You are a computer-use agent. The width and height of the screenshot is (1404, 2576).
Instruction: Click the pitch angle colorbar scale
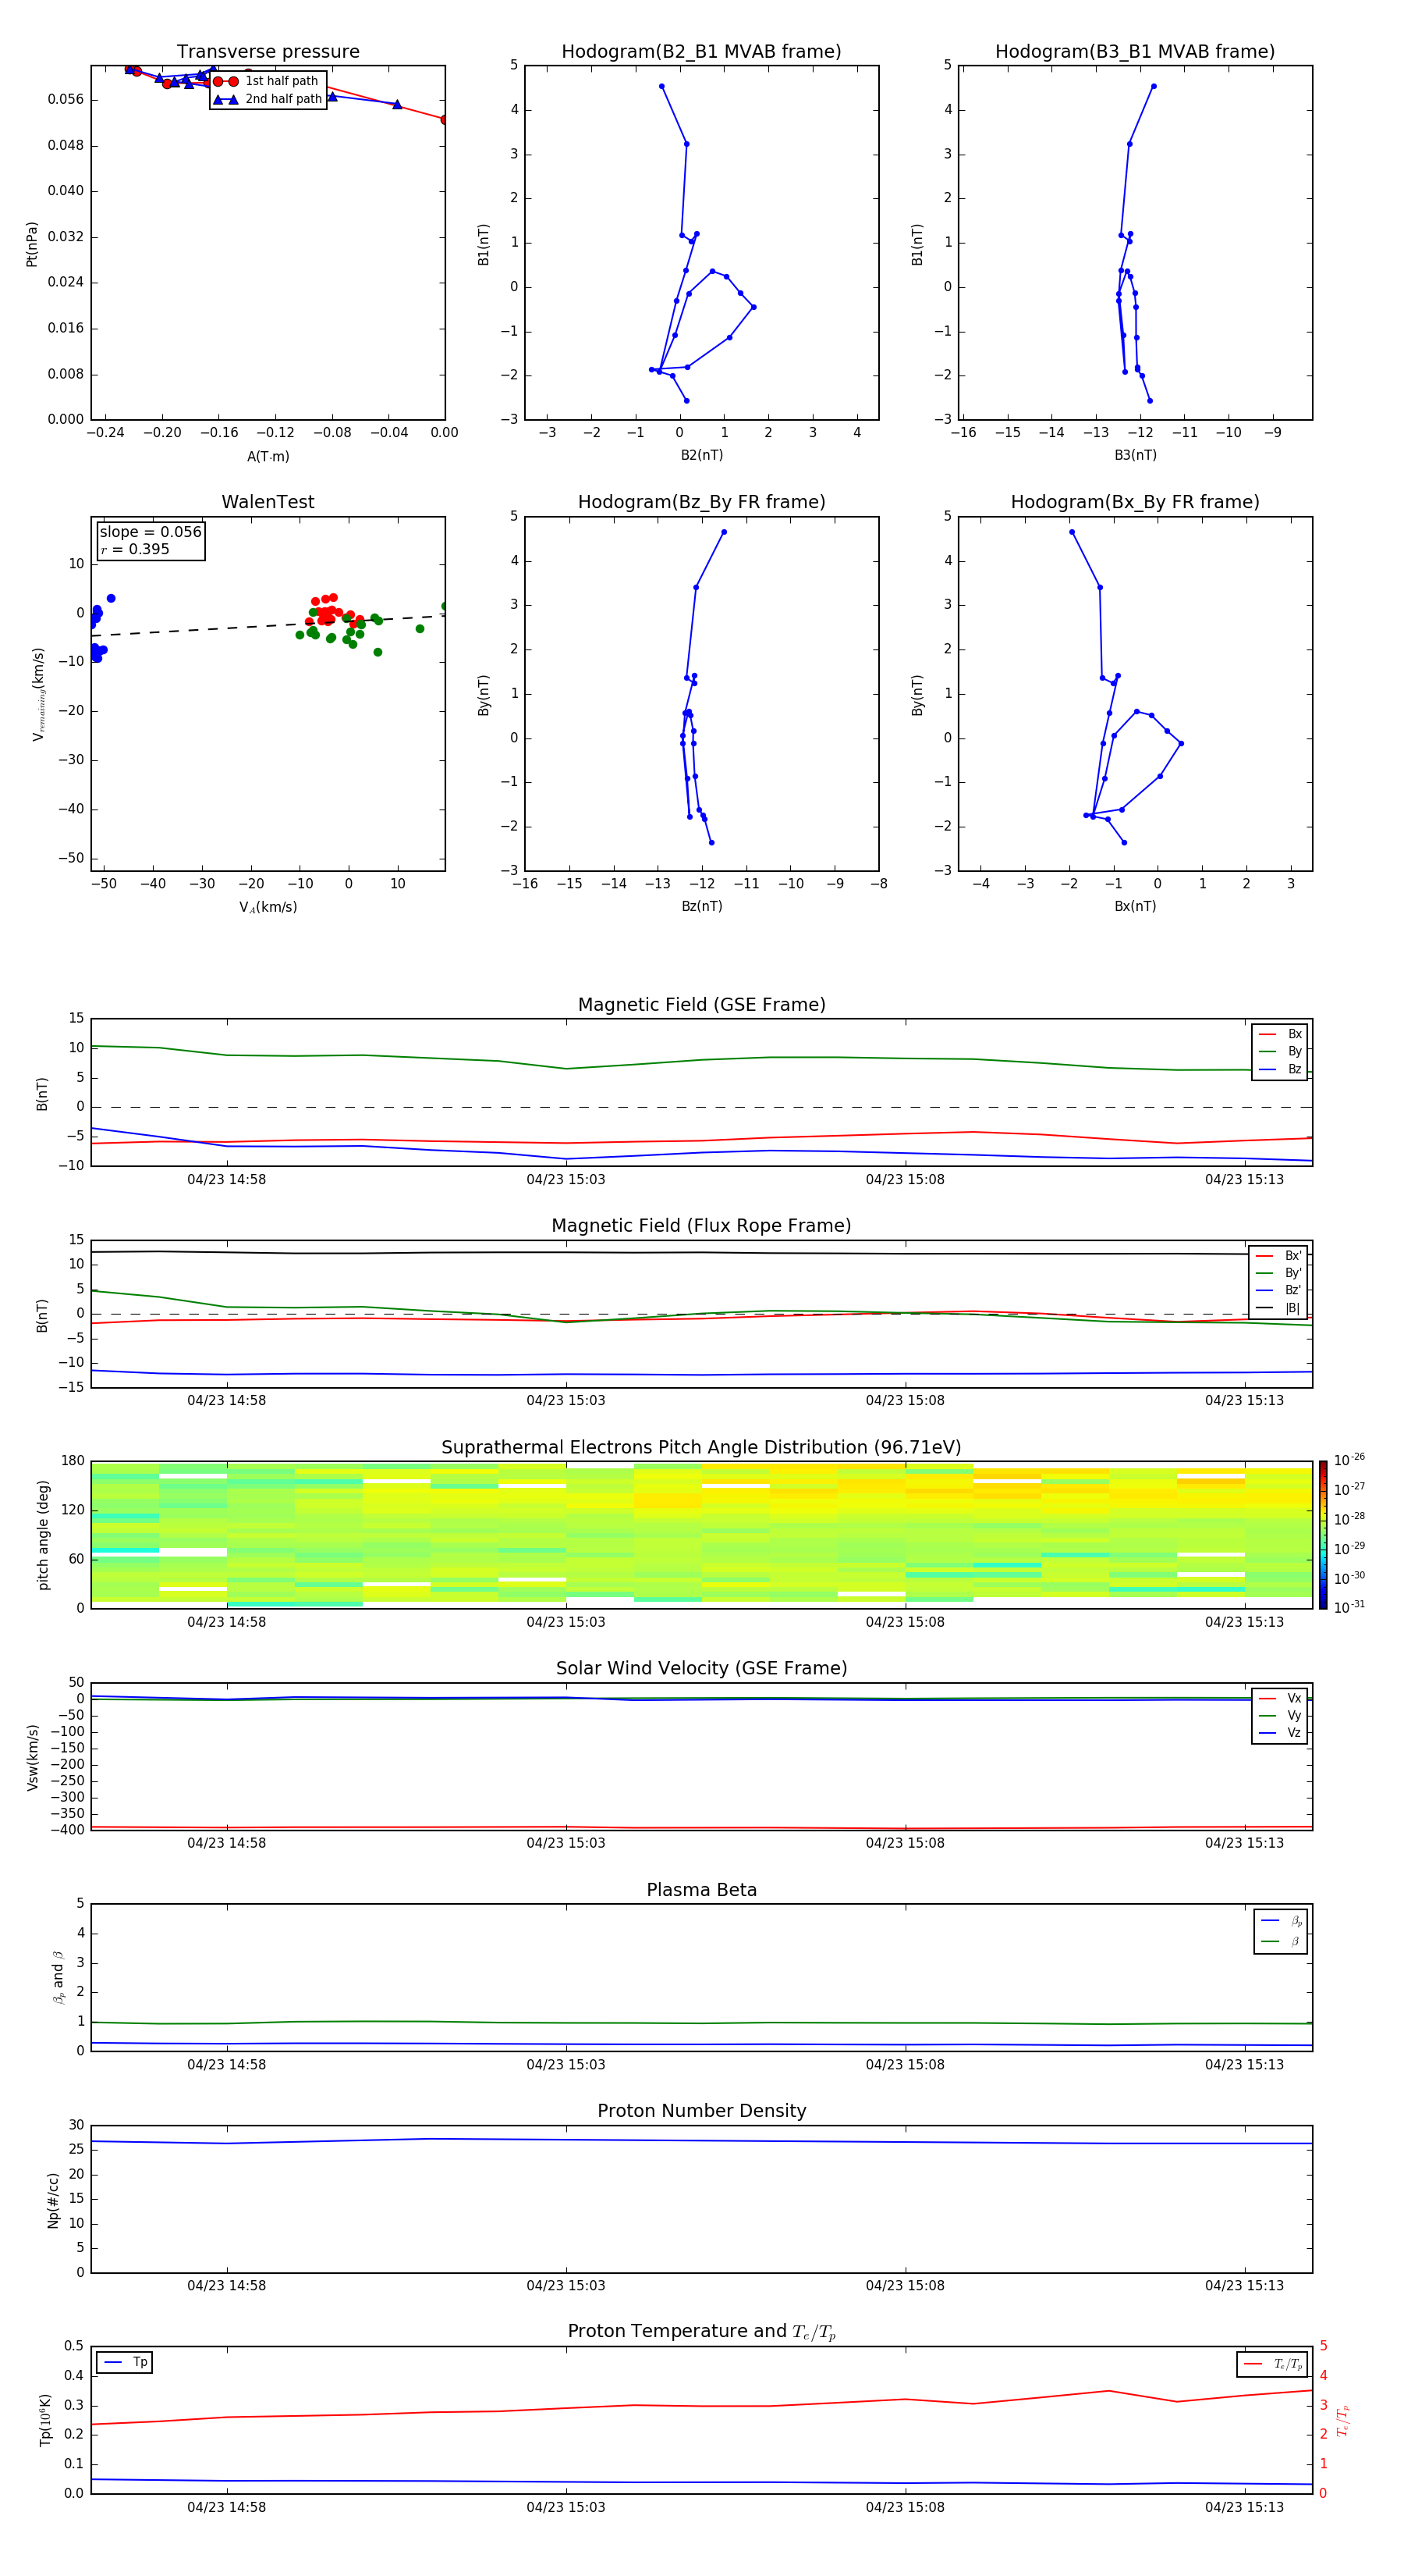click(x=1323, y=1535)
